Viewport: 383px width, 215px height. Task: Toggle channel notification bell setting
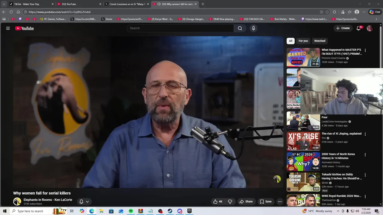pyautogui.click(x=81, y=202)
